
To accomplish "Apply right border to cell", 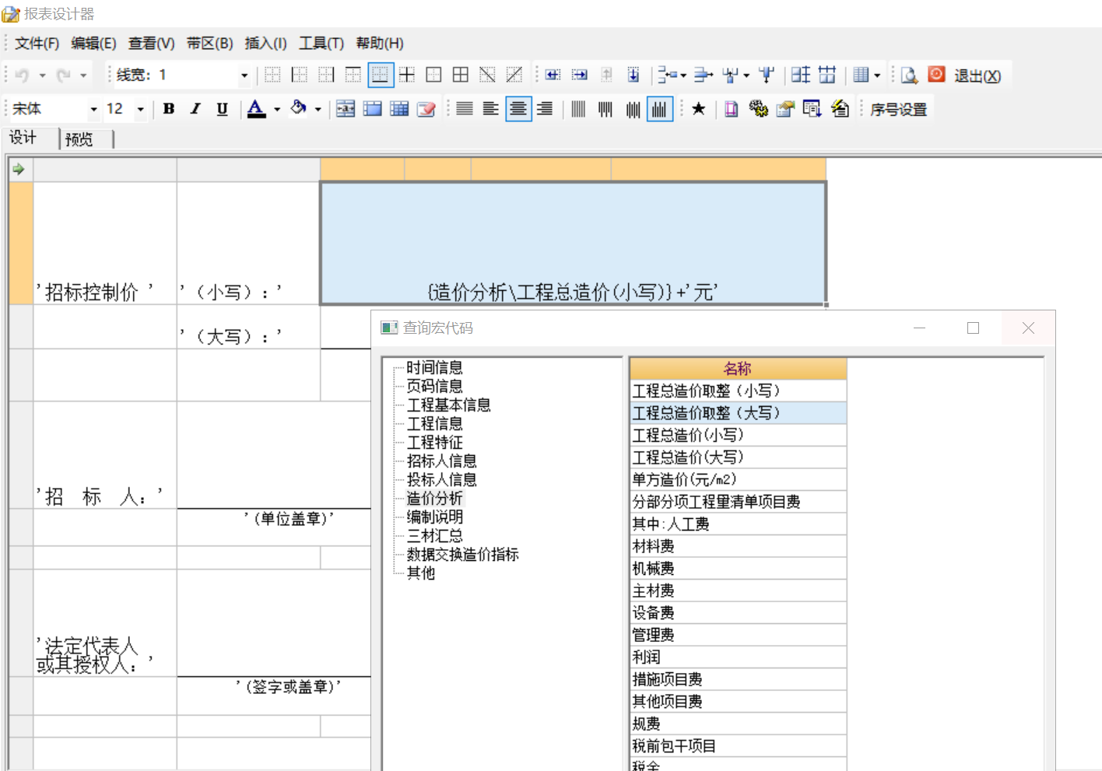I will click(x=326, y=75).
